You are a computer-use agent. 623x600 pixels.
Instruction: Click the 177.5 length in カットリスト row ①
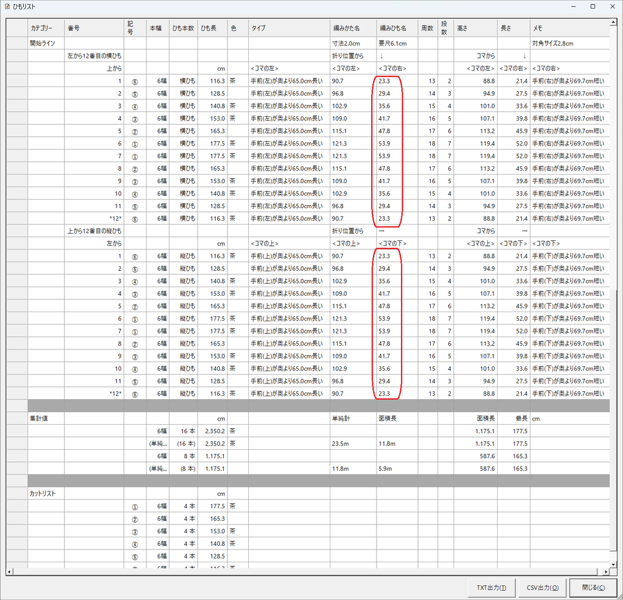(212, 506)
